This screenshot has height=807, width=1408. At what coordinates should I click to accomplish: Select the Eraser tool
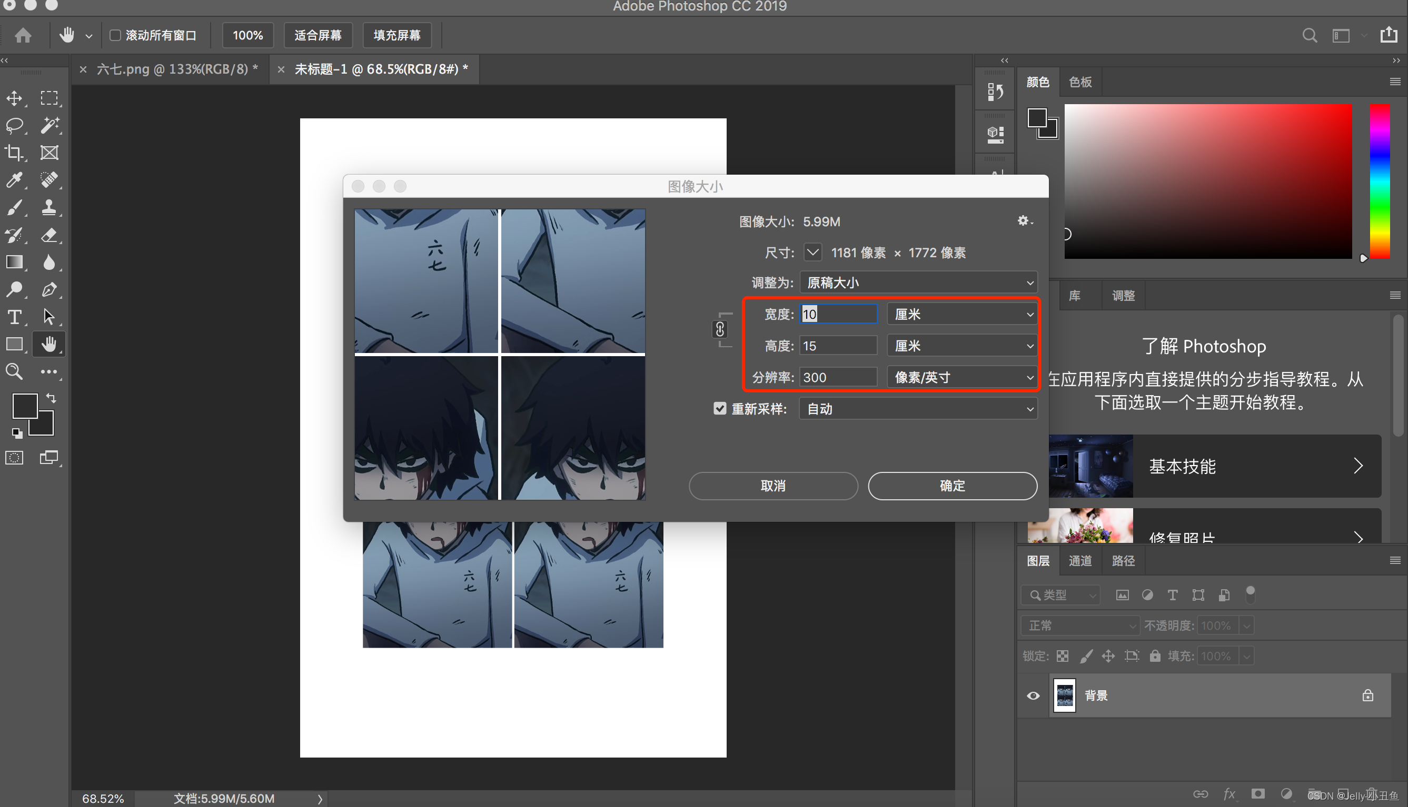49,235
